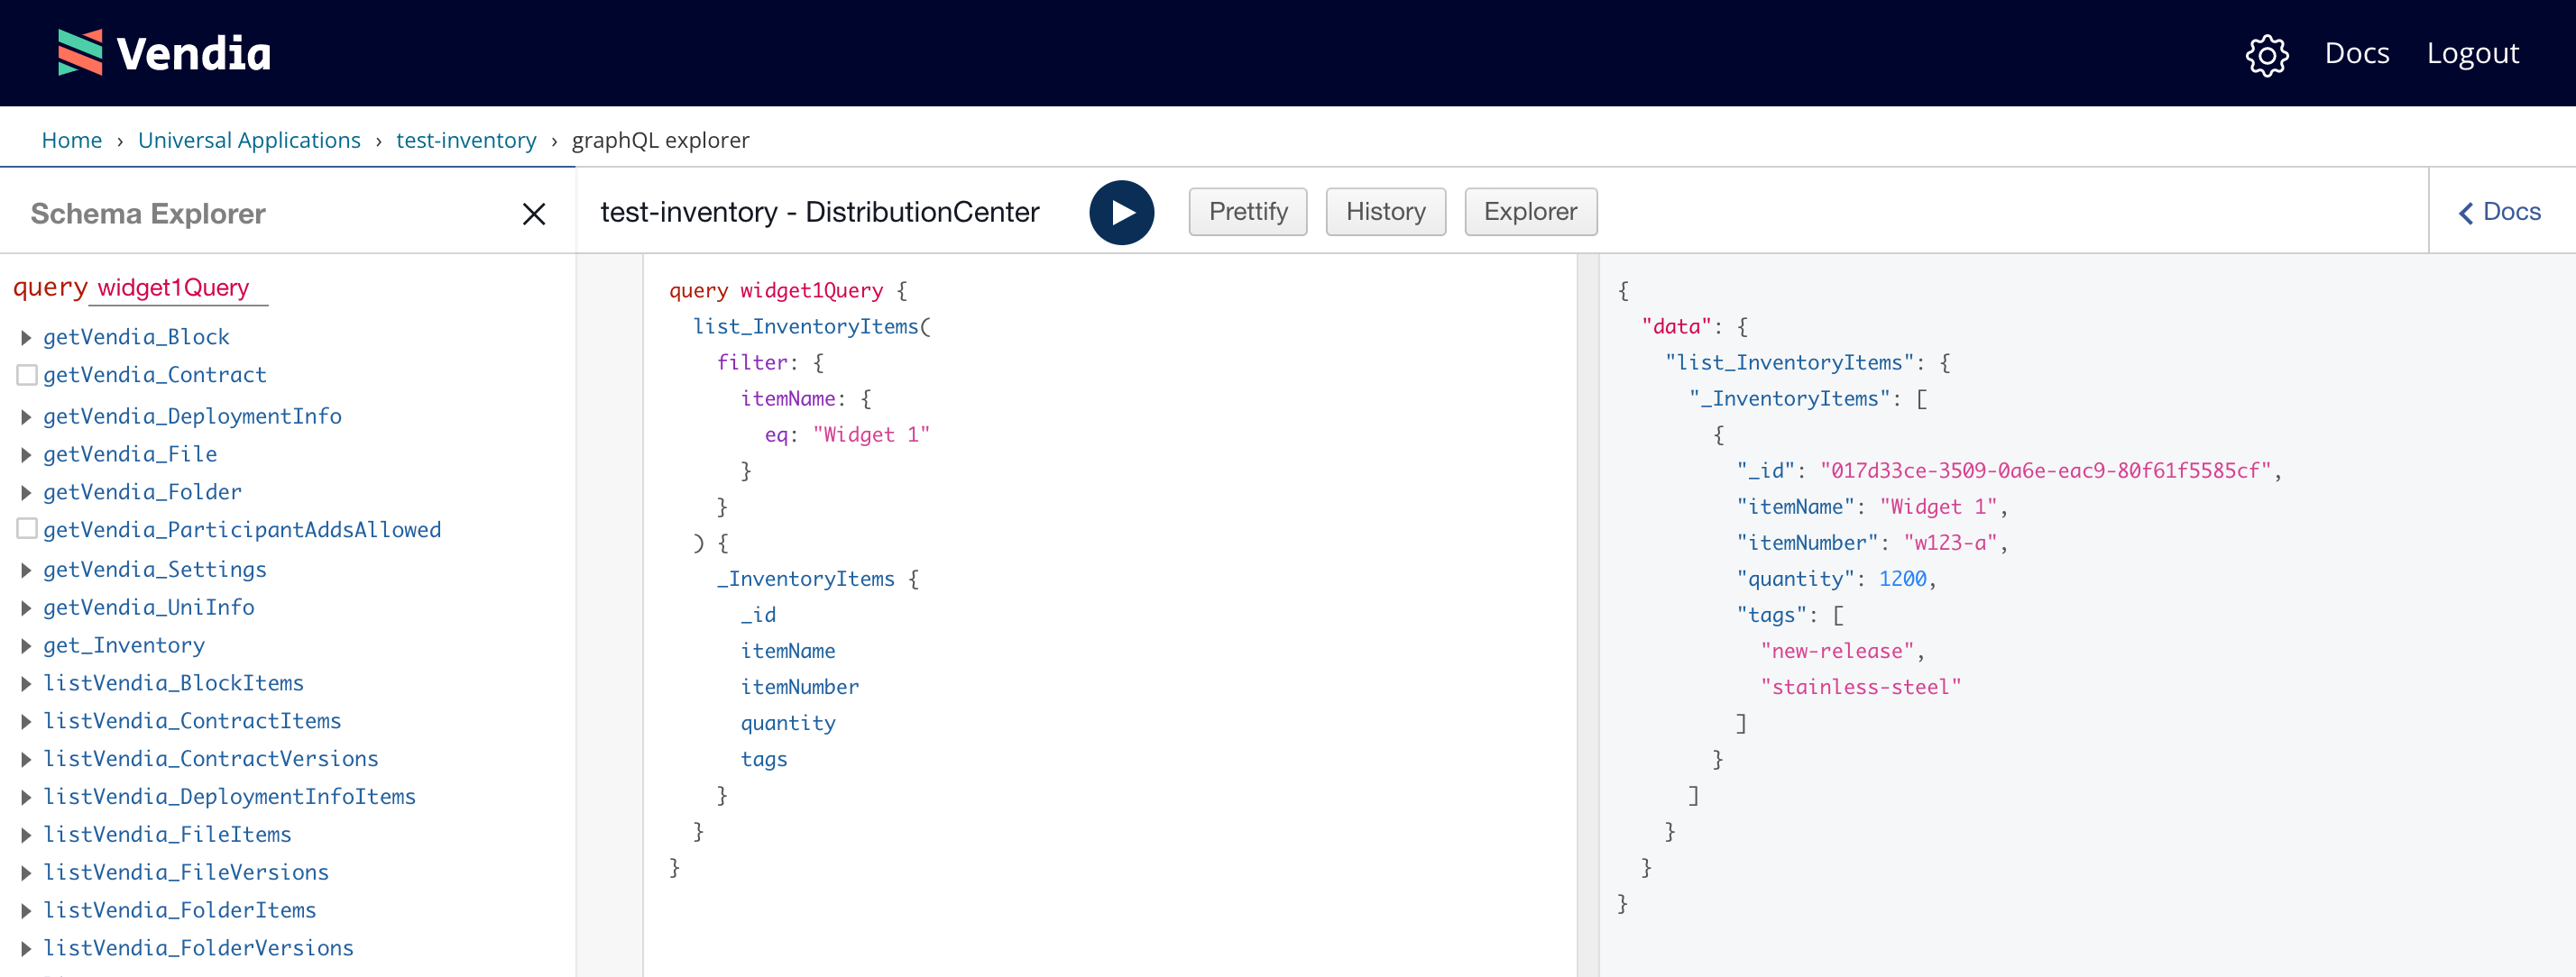The width and height of the screenshot is (2576, 977).
Task: Click the Vendia logo
Action: point(165,53)
